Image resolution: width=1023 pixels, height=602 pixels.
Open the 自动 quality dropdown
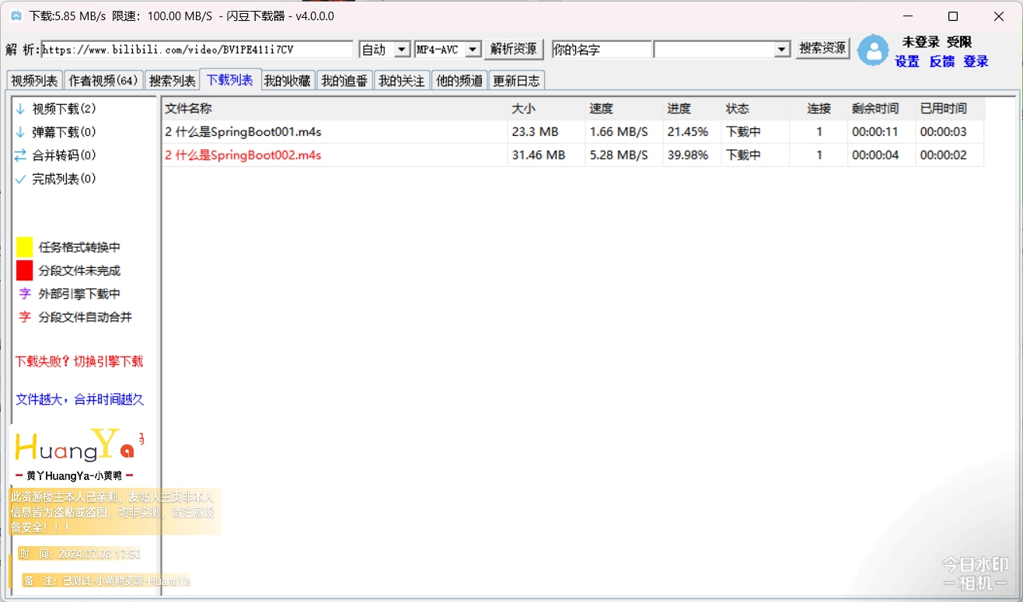402,50
